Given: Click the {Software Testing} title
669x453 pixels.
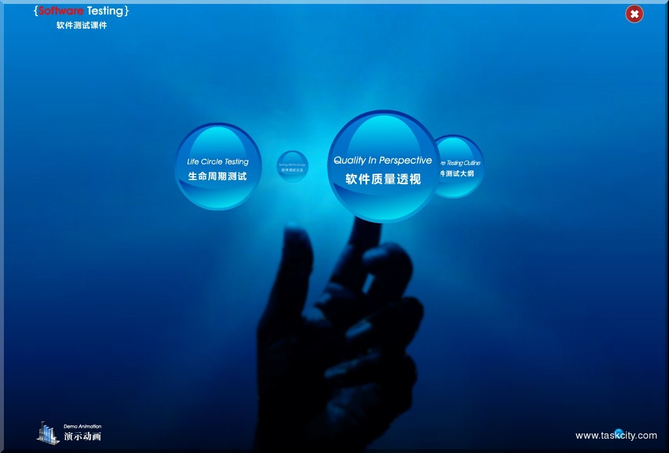Looking at the screenshot, I should [x=81, y=10].
